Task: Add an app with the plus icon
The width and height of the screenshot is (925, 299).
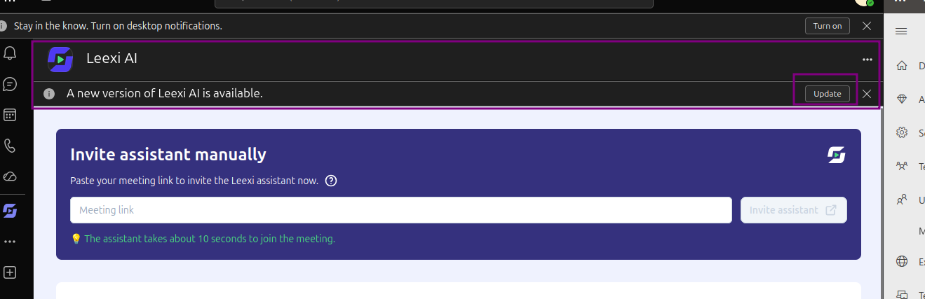Action: pyautogui.click(x=10, y=272)
